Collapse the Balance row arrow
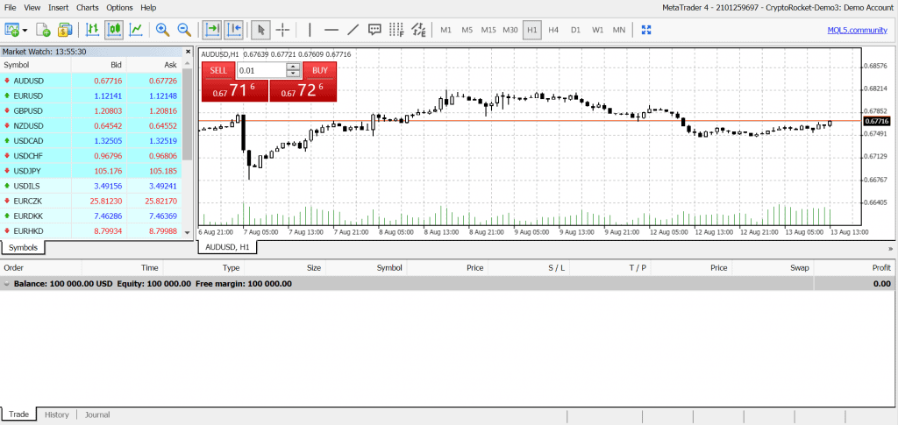Screen dimensions: 898x425 pos(6,283)
